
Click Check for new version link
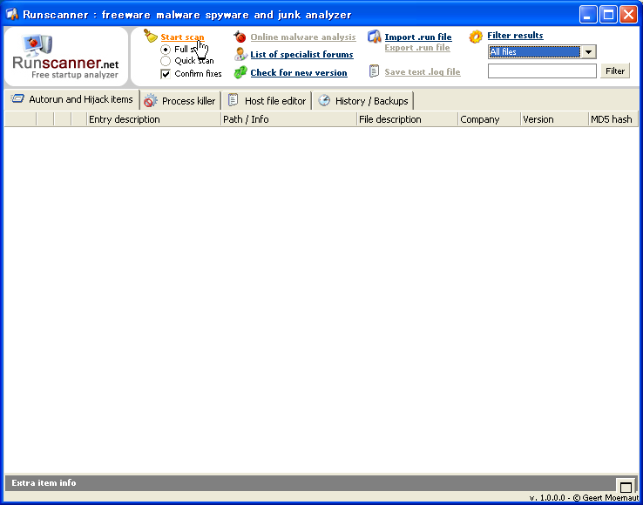(299, 73)
